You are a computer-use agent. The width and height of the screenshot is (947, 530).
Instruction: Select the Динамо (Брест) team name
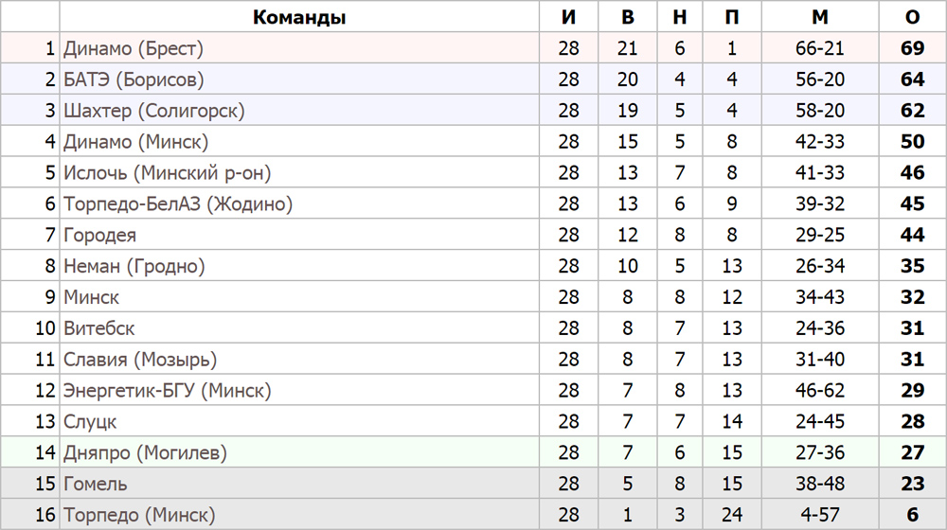tap(134, 48)
